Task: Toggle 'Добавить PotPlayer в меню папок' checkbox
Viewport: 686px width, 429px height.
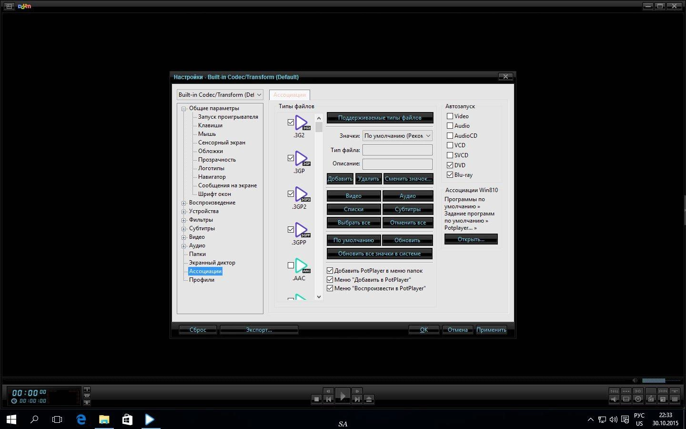Action: coord(330,271)
